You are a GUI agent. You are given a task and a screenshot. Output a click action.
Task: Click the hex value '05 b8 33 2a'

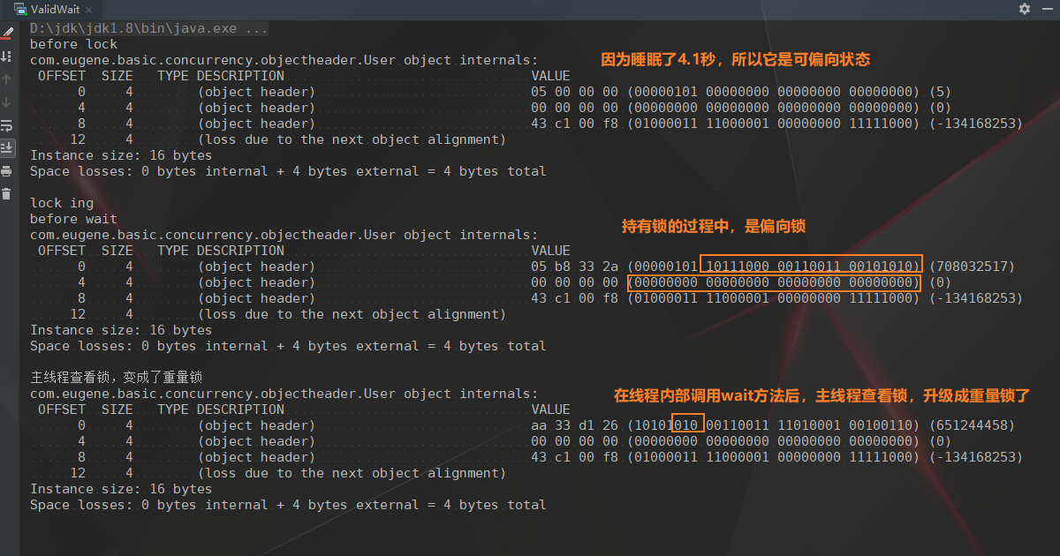click(575, 267)
